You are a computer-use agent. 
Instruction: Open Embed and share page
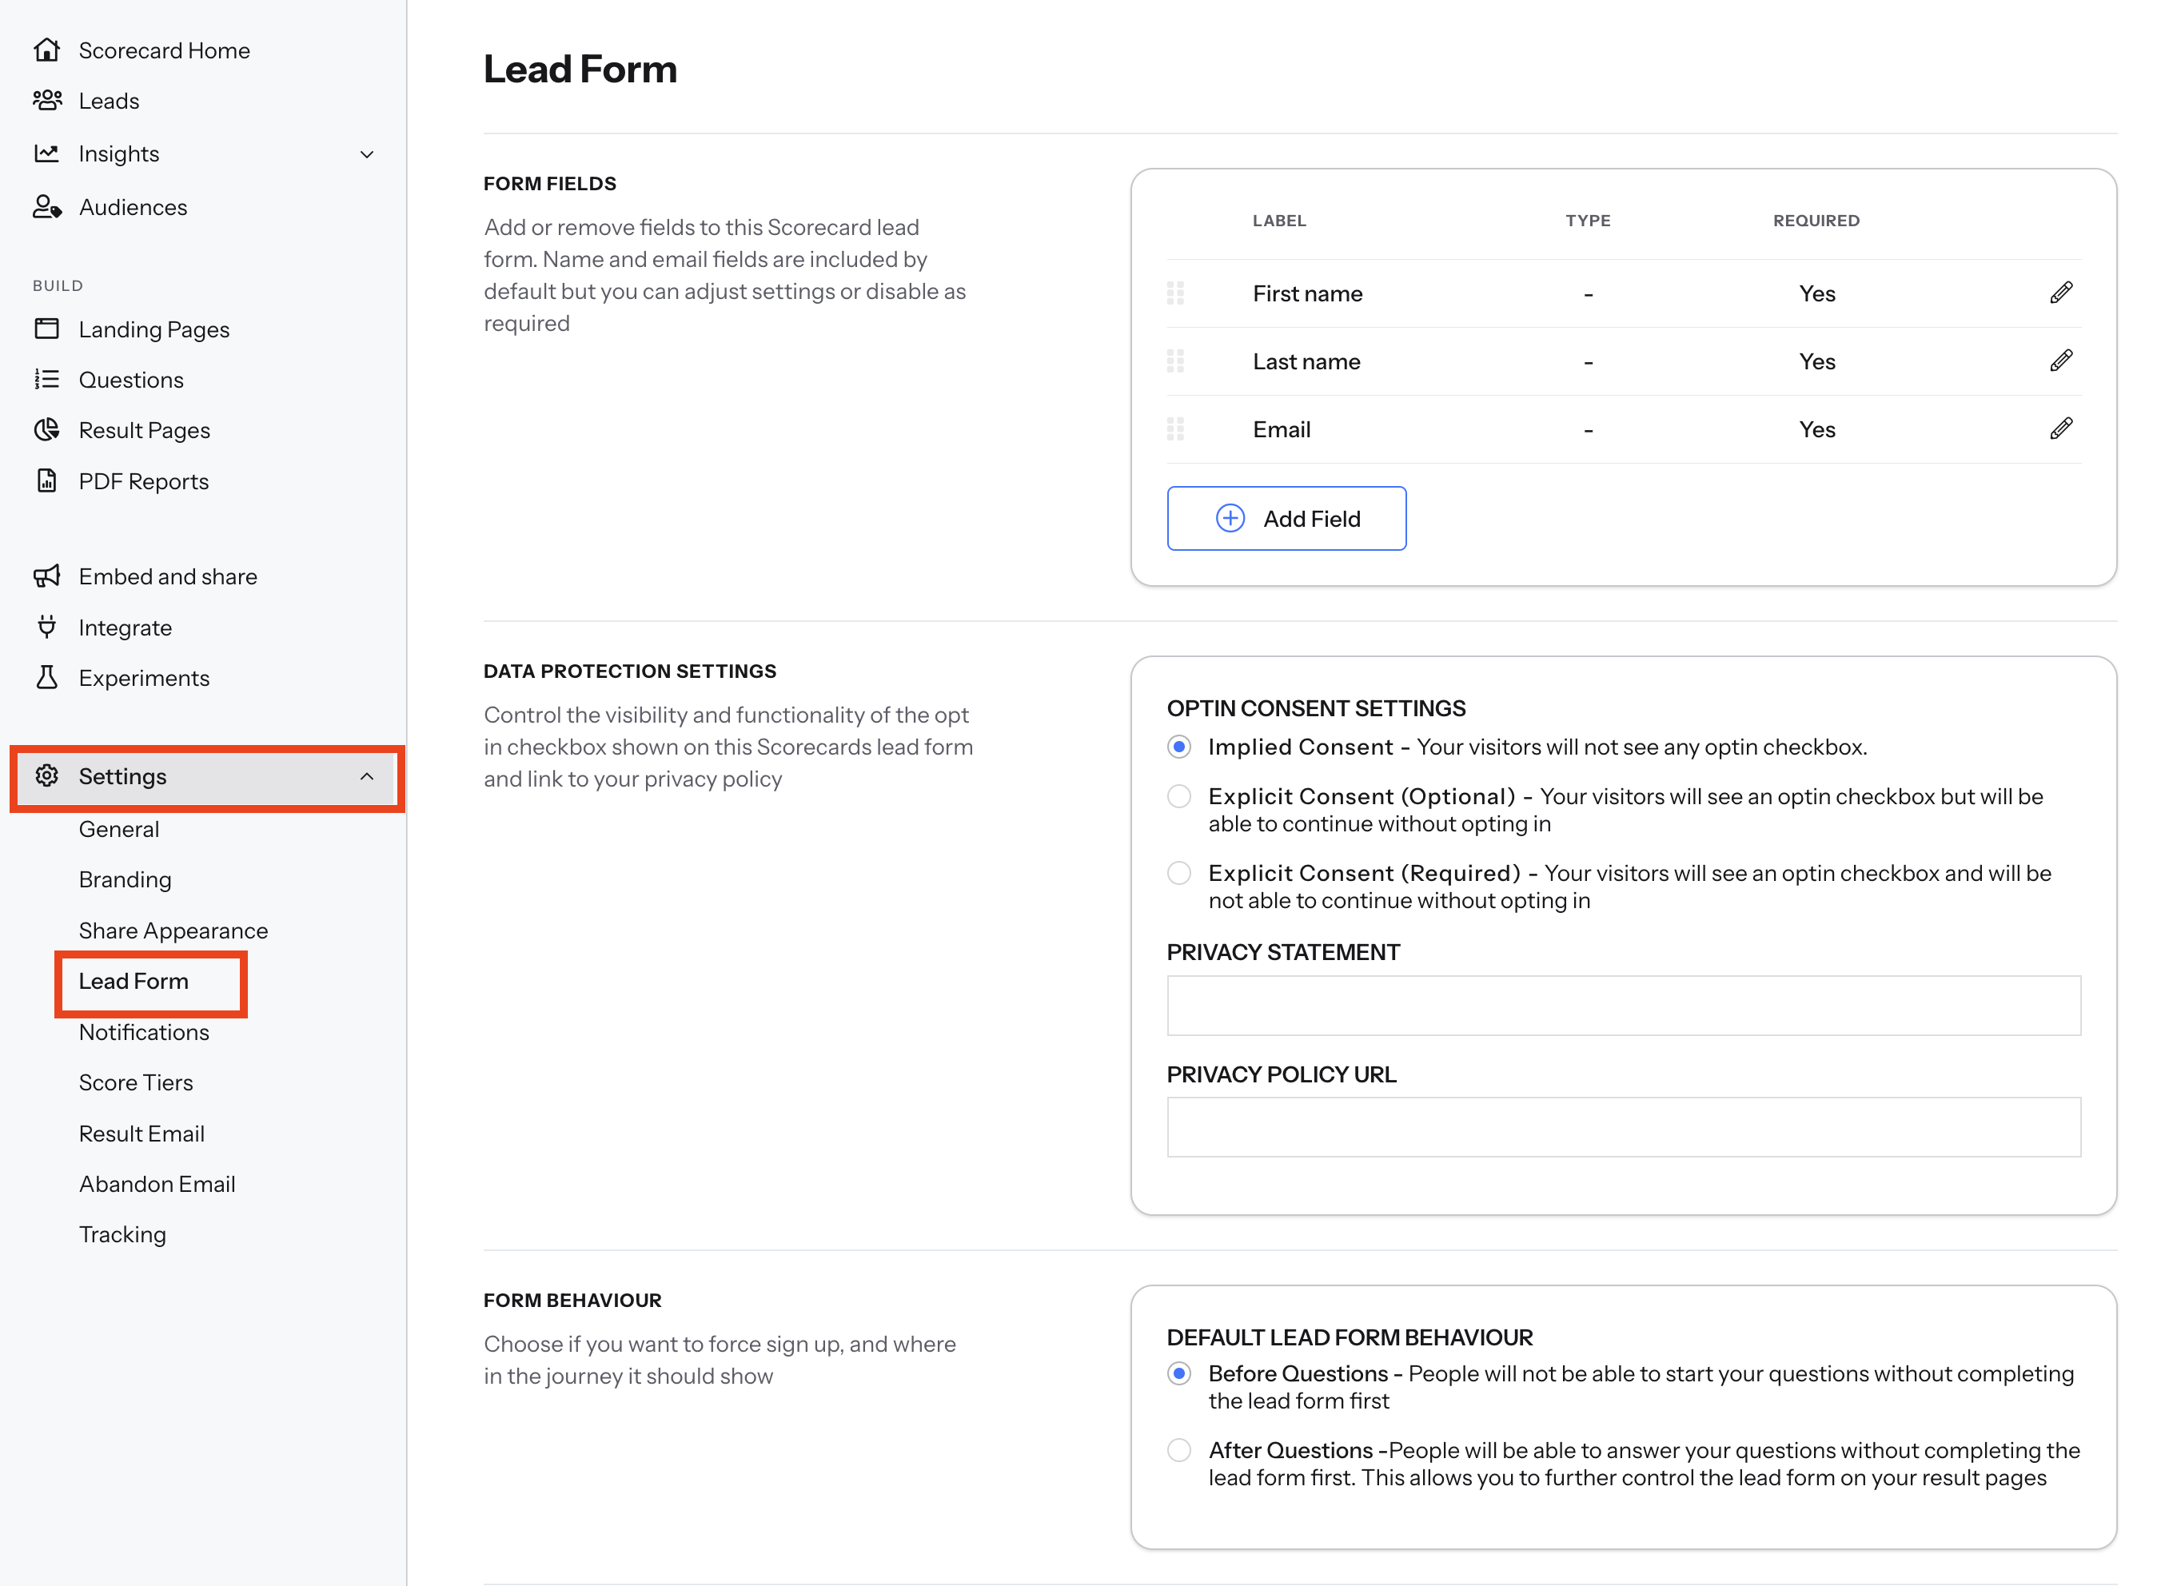click(x=168, y=576)
